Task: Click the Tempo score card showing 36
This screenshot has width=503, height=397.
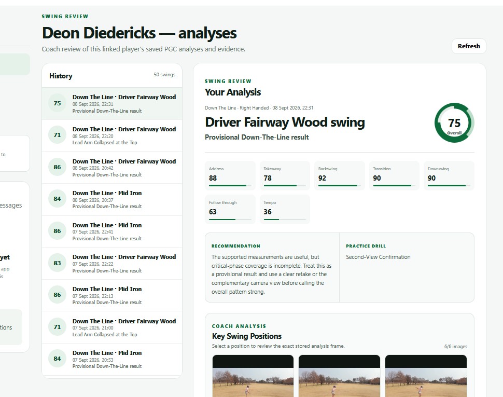Action: (285, 209)
